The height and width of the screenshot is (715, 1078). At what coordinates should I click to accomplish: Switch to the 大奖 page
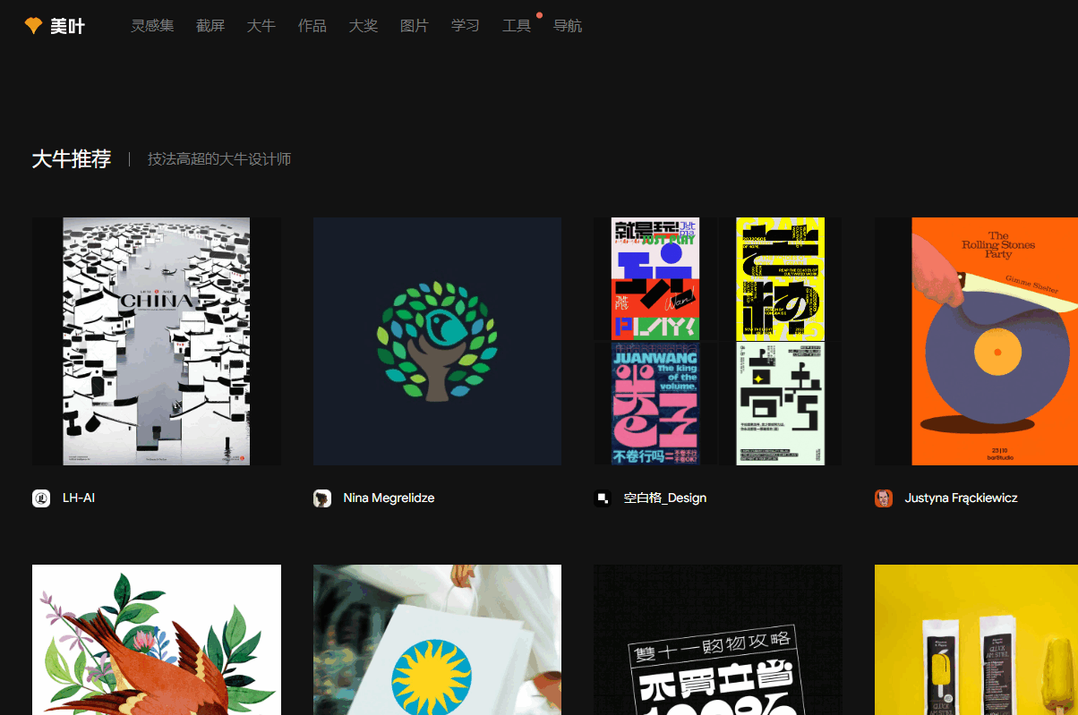click(x=364, y=26)
